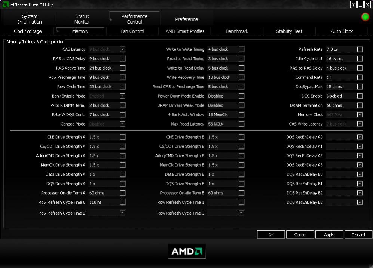Click the DRAM Termination value field
The image size is (373, 268).
341,105
